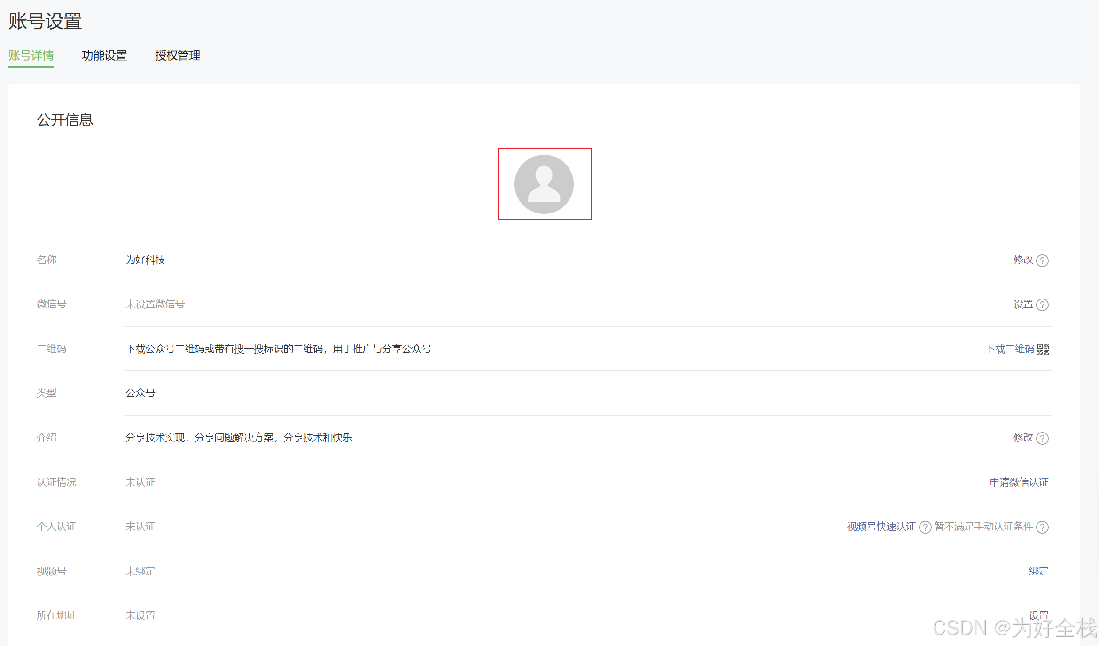
Task: Click help icon beside WeChat ID 设置
Action: [1042, 305]
